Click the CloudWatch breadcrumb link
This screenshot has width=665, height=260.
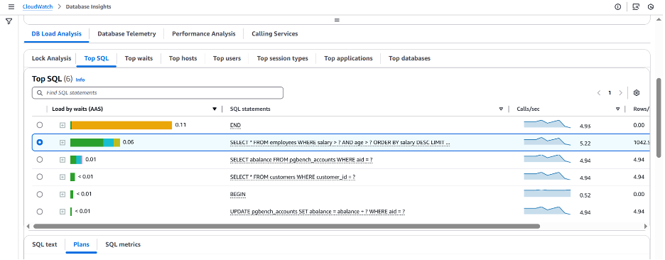point(38,7)
